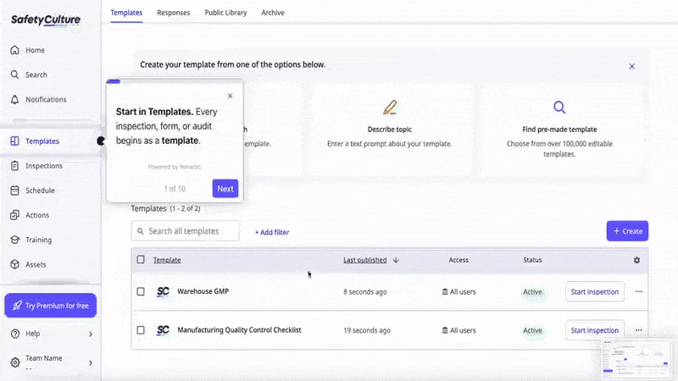Viewport: 678px width, 381px height.
Task: Switch to the Responses tab
Action: pyautogui.click(x=174, y=13)
